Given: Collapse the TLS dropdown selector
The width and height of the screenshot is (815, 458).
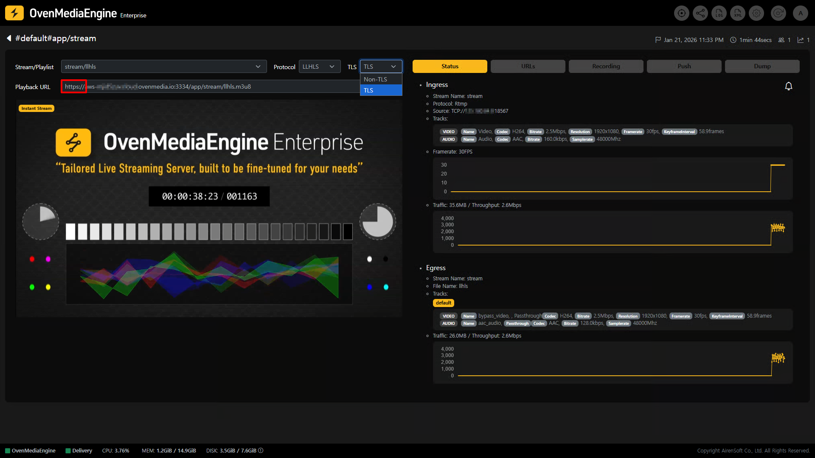Looking at the screenshot, I should click(x=381, y=67).
